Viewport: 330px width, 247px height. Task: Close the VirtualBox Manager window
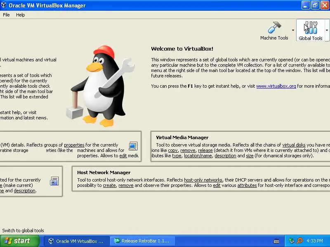[325, 5]
